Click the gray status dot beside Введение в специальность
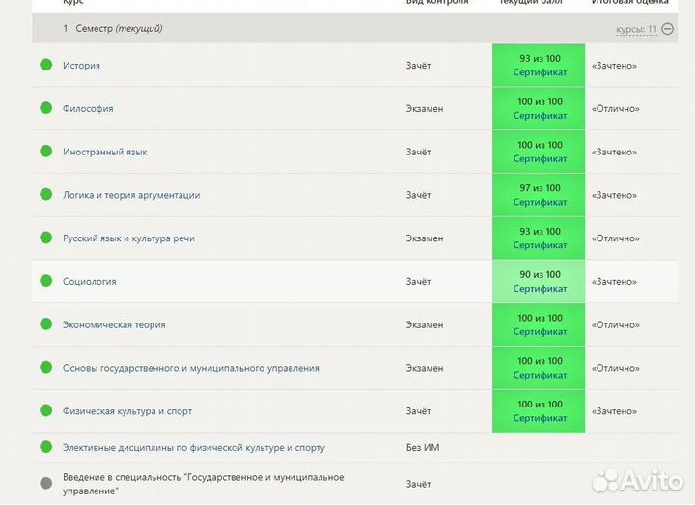Viewport: 695px width, 505px height. 45,483
